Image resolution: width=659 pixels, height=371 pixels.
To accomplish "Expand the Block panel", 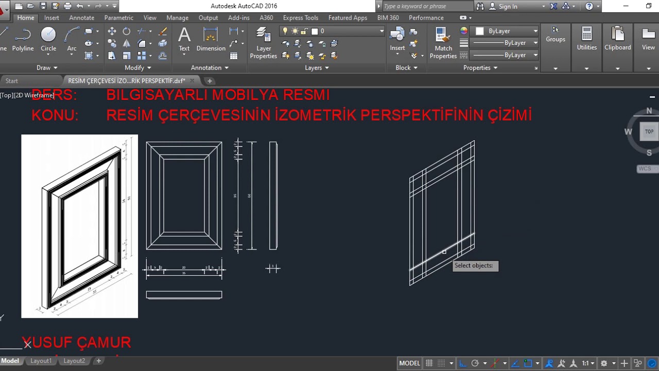I will coord(407,68).
